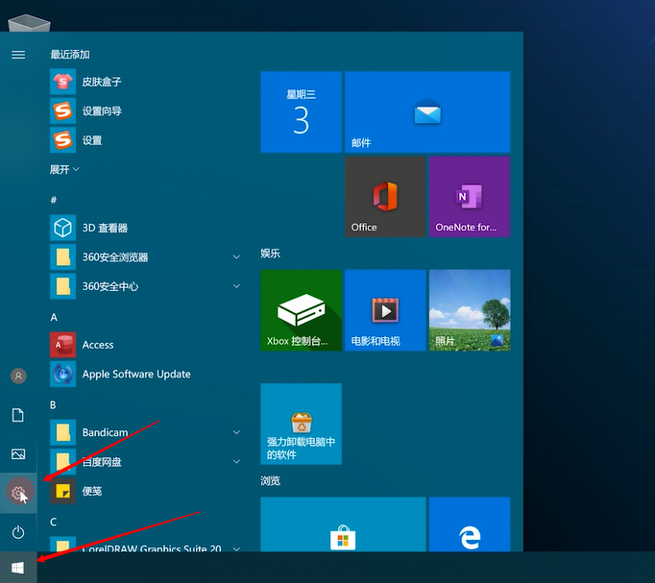
Task: Expand the 360安全浏览器 folder chevron
Action: 236,256
